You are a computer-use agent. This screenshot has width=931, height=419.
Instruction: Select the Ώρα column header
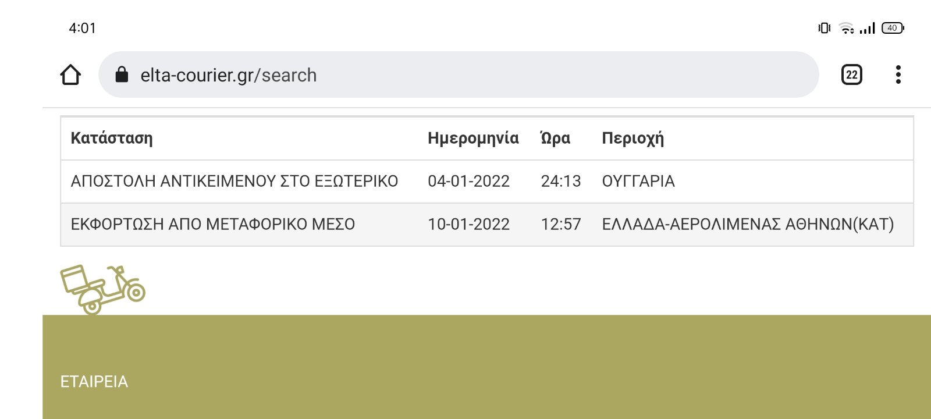tap(555, 138)
